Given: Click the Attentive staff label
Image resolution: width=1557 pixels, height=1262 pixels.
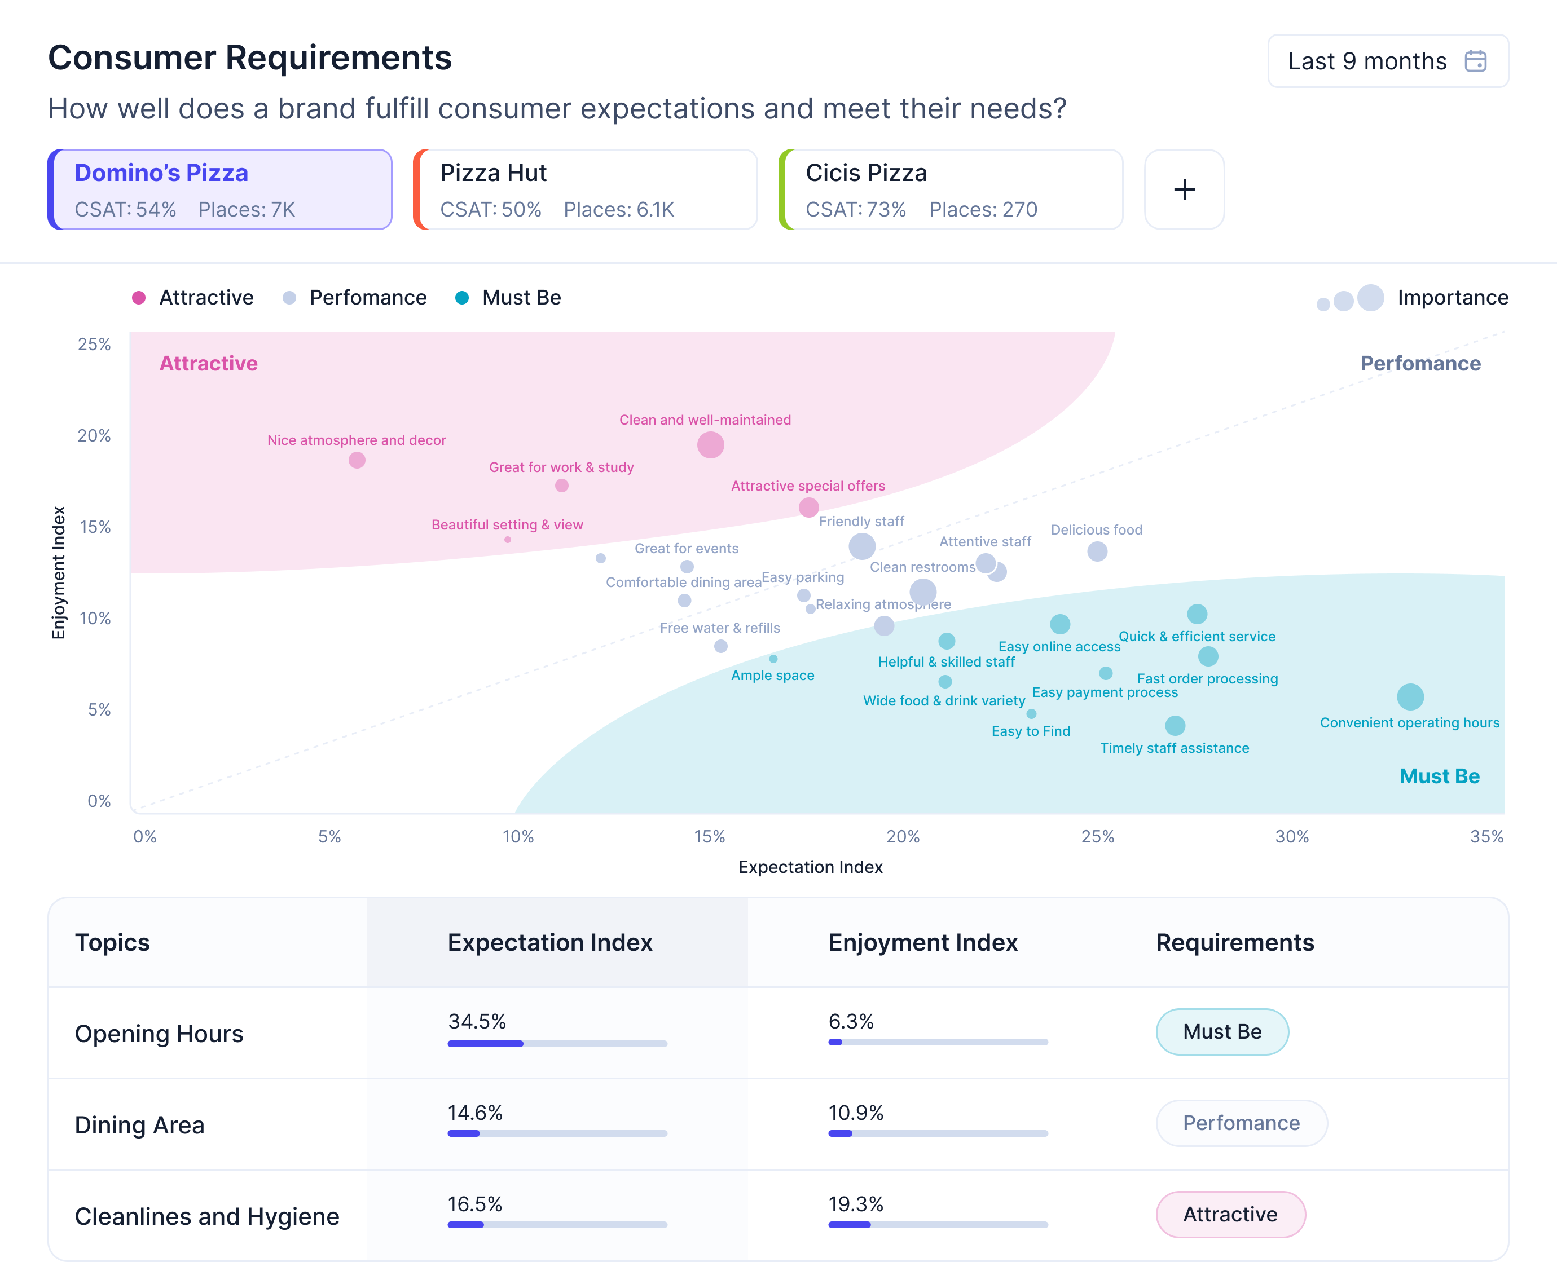Looking at the screenshot, I should pos(984,542).
